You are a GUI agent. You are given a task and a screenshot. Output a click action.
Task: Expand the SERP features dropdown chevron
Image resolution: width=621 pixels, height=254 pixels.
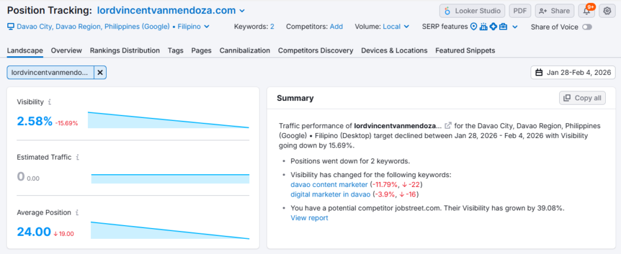point(515,27)
